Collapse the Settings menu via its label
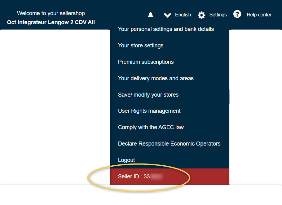282x205 pixels. [218, 15]
